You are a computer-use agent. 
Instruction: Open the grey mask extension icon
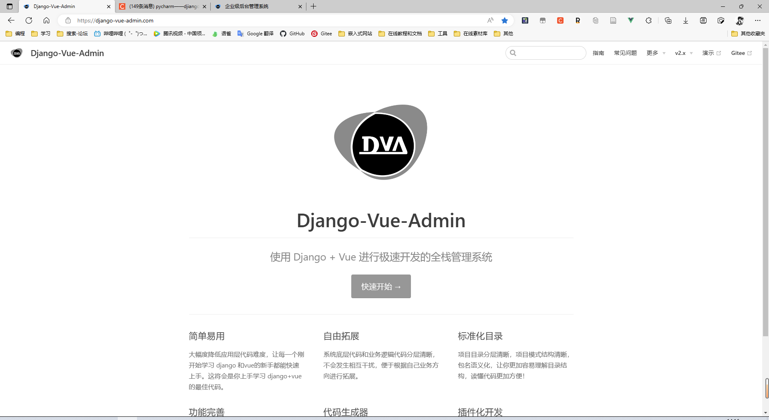(x=543, y=20)
